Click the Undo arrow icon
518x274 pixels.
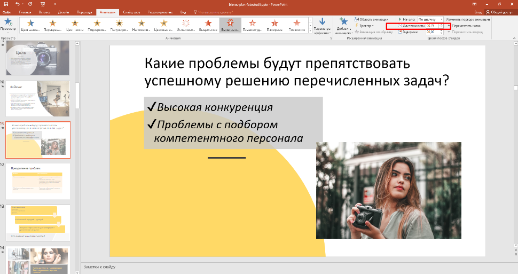18,4
